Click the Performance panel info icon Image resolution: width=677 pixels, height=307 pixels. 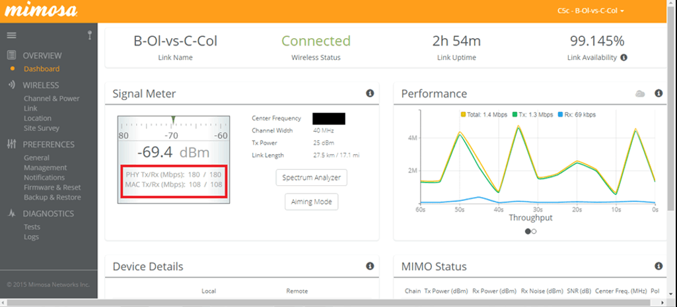659,94
